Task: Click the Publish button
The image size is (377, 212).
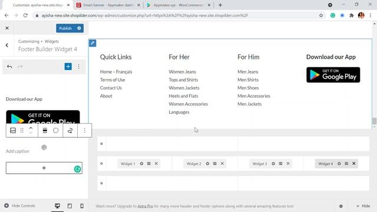Action: 65,28
